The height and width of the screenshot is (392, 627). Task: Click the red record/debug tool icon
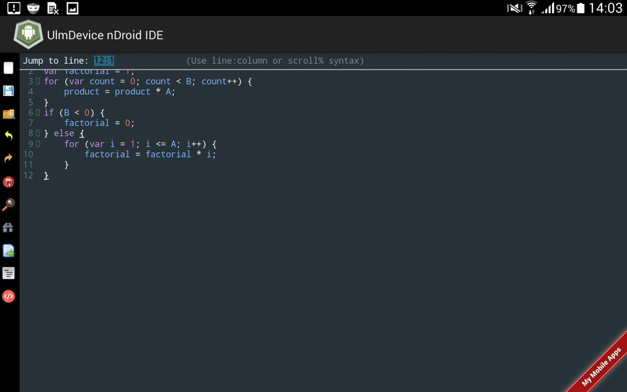pos(8,182)
